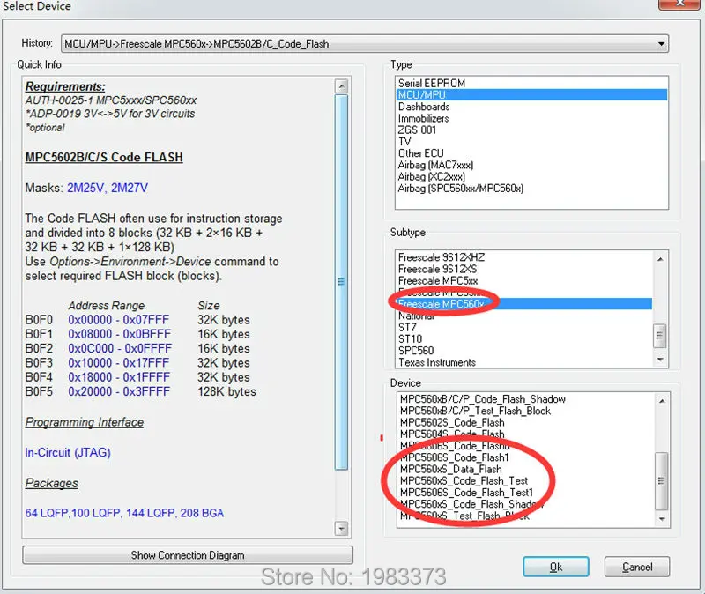Select MPC5606S_Code_Flash1 device
The width and height of the screenshot is (705, 594).
(455, 457)
